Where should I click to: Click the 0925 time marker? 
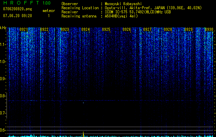point(106,29)
